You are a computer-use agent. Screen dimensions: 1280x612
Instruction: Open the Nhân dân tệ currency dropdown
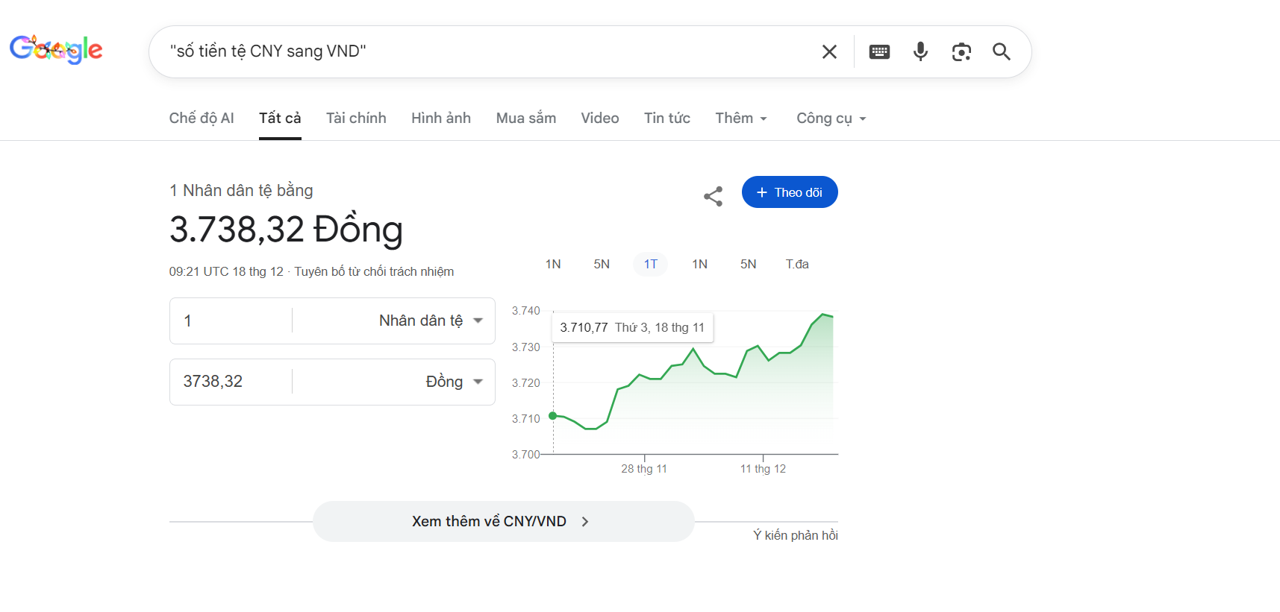pos(431,321)
